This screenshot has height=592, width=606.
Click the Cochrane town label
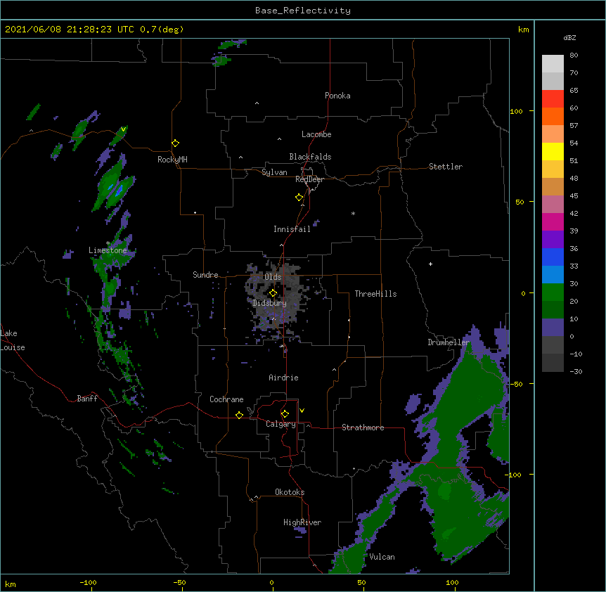click(x=226, y=399)
